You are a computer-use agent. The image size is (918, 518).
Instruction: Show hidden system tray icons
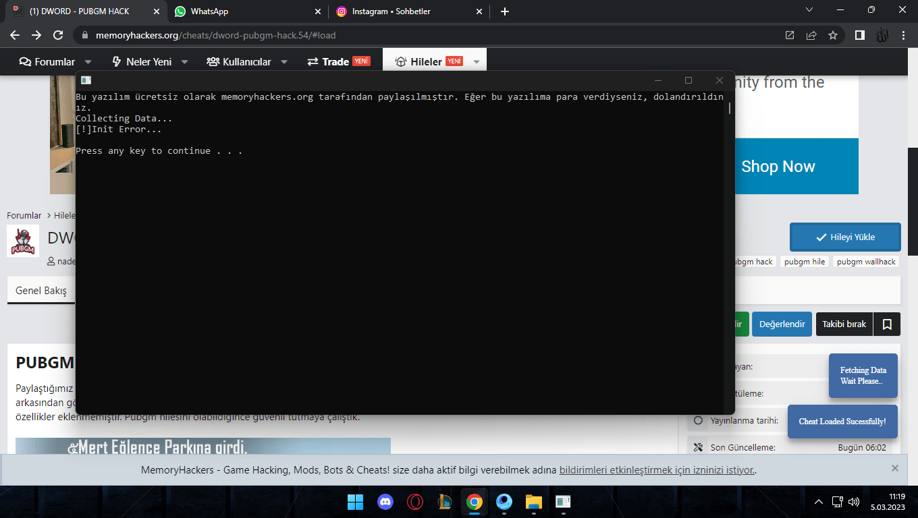tap(819, 502)
